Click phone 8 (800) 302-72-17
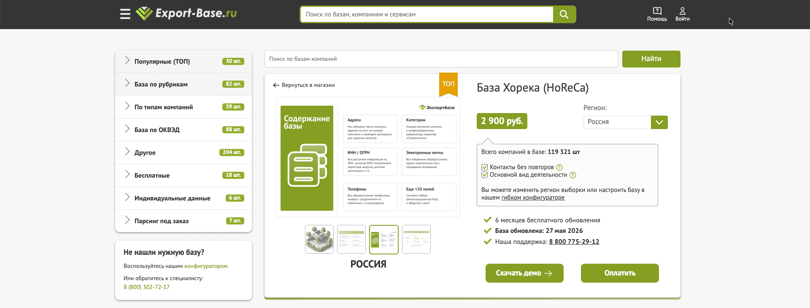Viewport: 810px width, 308px height. pyautogui.click(x=146, y=287)
